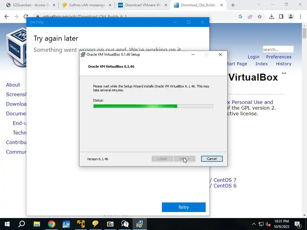Open Chrome's three-dot menu

pos(300,17)
